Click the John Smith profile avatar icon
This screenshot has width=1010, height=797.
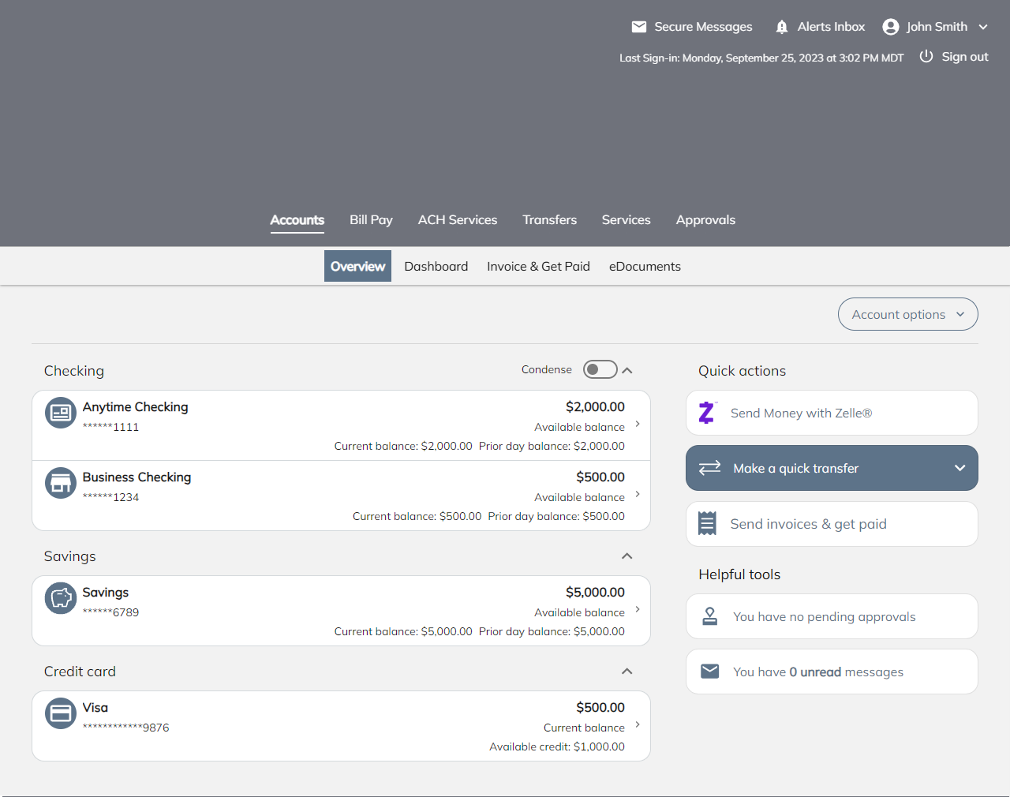tap(891, 27)
